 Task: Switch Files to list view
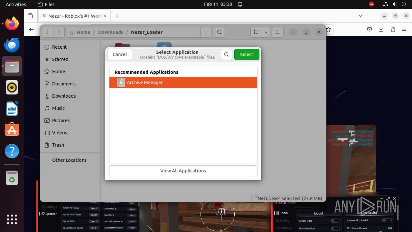tap(256, 32)
